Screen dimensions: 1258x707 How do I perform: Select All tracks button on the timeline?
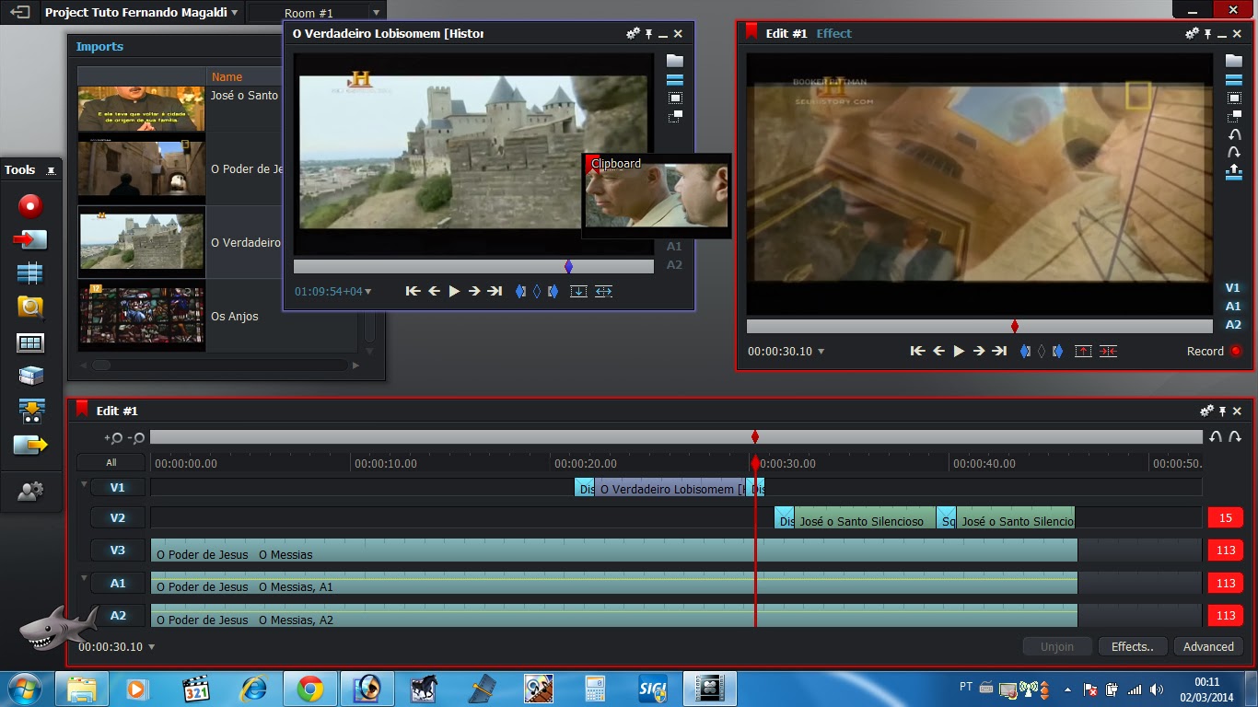pyautogui.click(x=111, y=463)
